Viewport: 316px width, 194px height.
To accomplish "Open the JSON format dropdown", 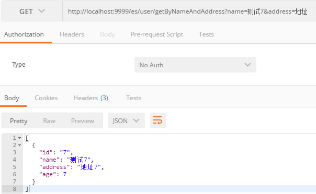I will [126, 120].
